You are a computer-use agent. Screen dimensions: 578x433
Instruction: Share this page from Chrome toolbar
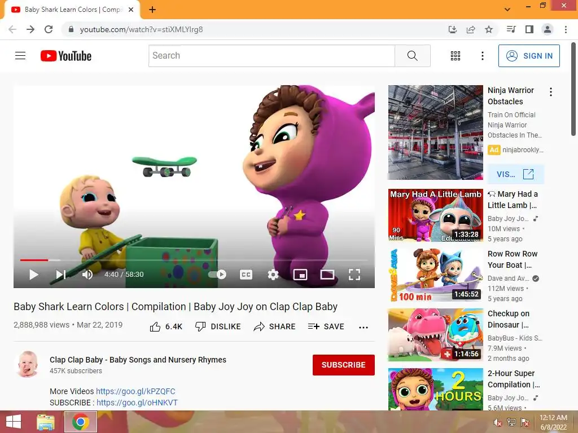471,29
